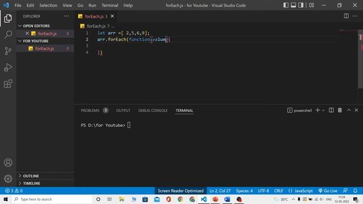Change the UTF-8 file encoding
The image size is (363, 204).
pos(263,191)
